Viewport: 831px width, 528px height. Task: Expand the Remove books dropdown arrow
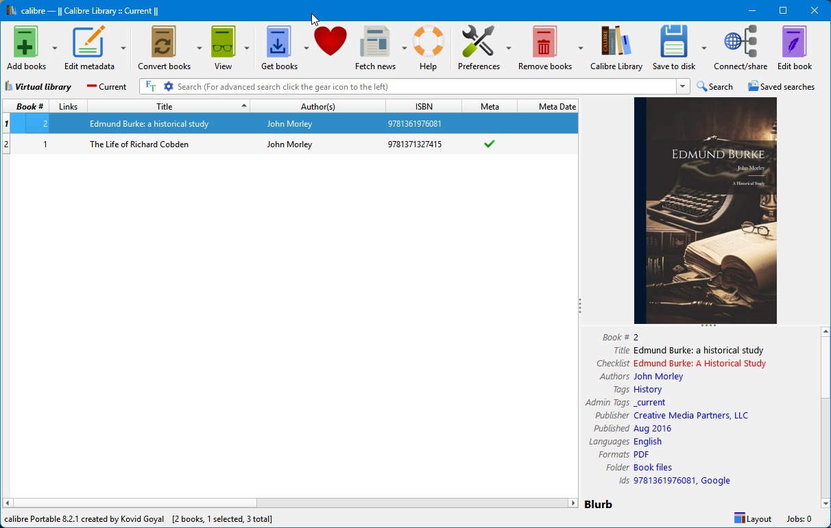point(580,48)
